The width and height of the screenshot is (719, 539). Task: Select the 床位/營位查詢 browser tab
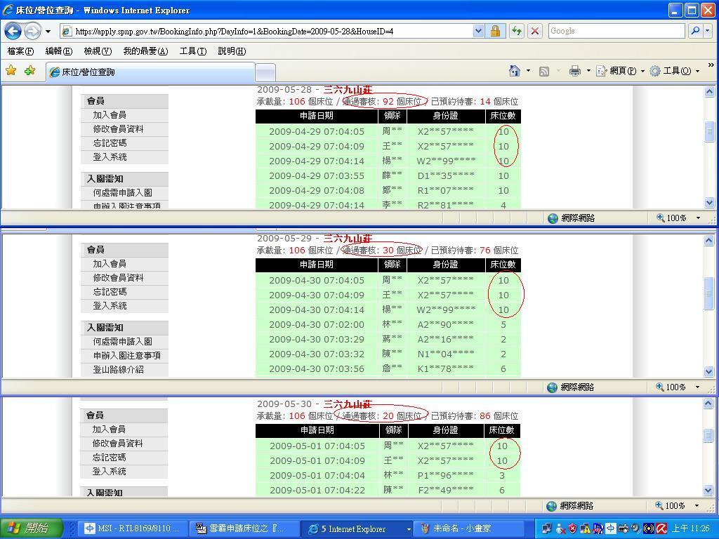[x=150, y=72]
